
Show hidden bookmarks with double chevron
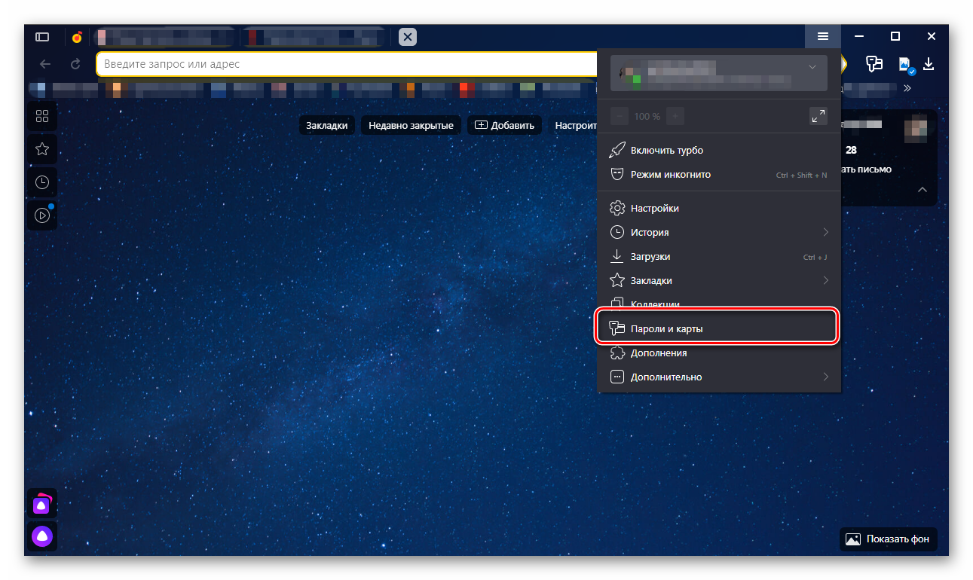pos(907,88)
